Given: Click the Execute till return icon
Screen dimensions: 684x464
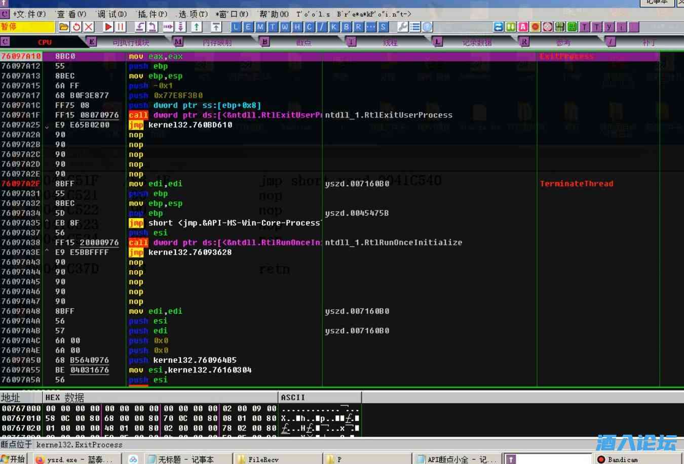Looking at the screenshot, I should (197, 27).
